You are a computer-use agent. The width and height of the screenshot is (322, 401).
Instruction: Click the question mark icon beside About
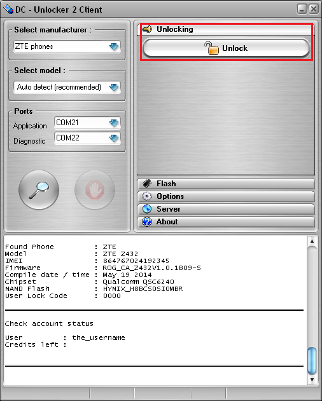coord(147,222)
